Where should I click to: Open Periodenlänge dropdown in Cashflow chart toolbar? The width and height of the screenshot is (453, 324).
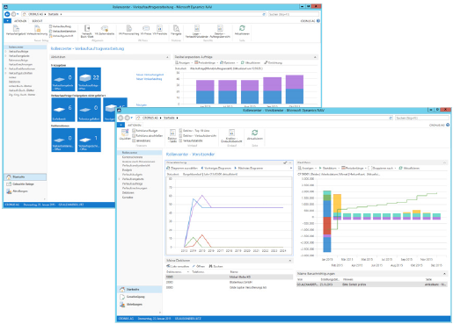tap(354, 168)
